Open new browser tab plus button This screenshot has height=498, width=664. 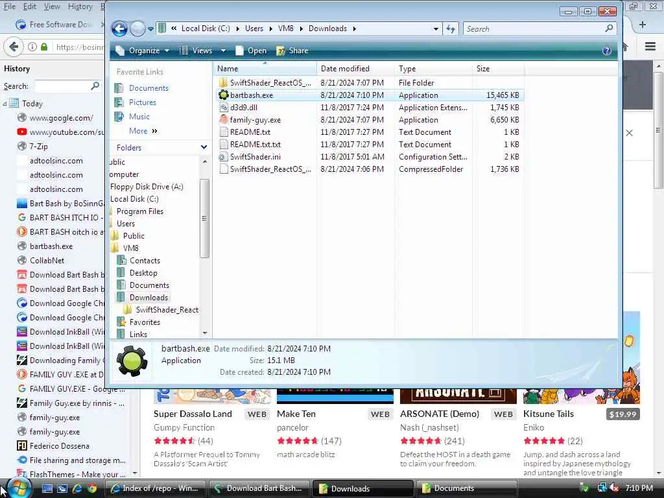643,25
